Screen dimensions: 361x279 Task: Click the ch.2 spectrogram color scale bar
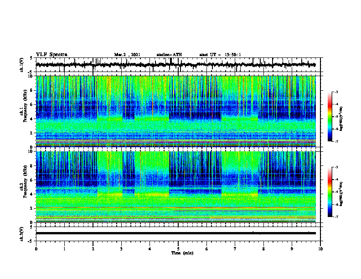[330, 192]
